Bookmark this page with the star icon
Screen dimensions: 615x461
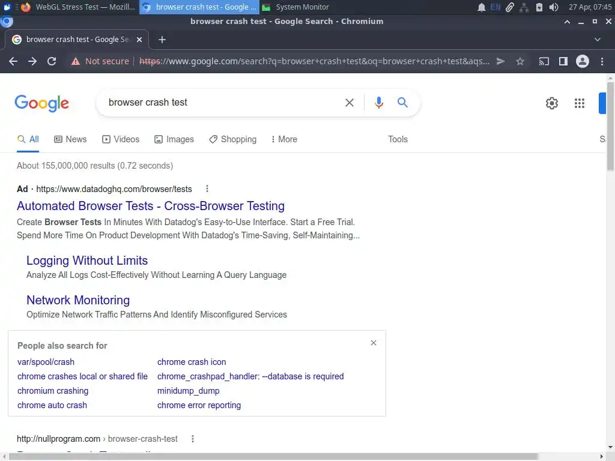coord(520,61)
